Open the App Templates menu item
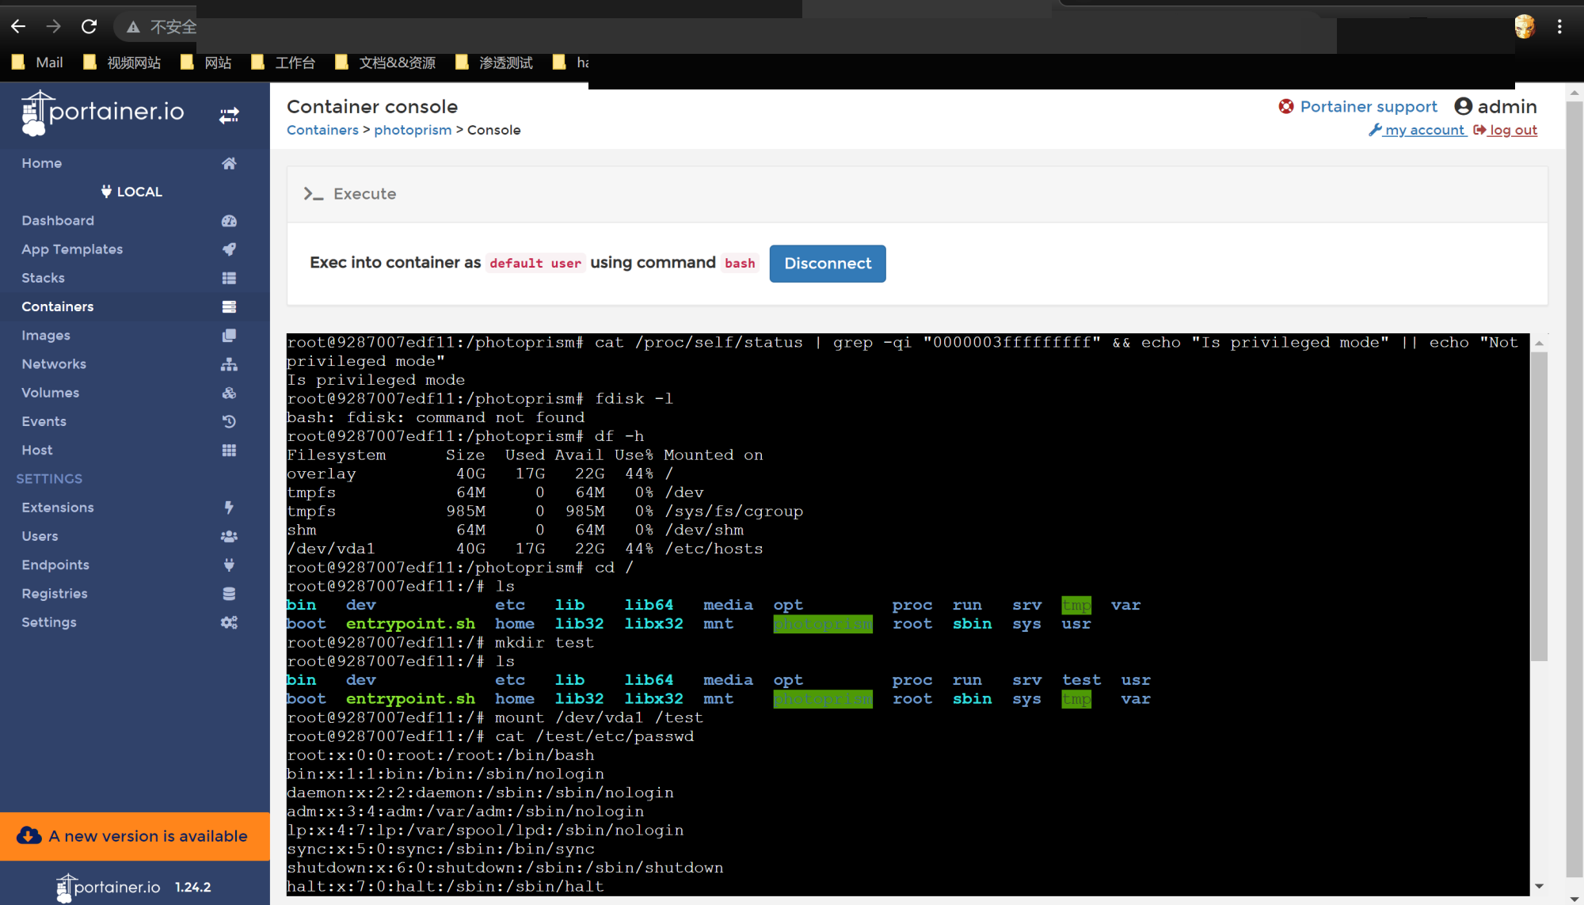Image resolution: width=1584 pixels, height=905 pixels. tap(72, 249)
